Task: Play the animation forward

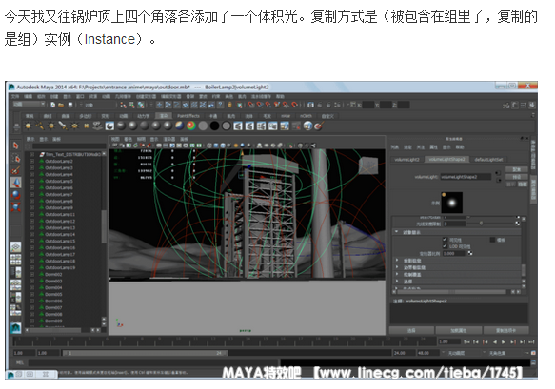Action: coord(504,342)
